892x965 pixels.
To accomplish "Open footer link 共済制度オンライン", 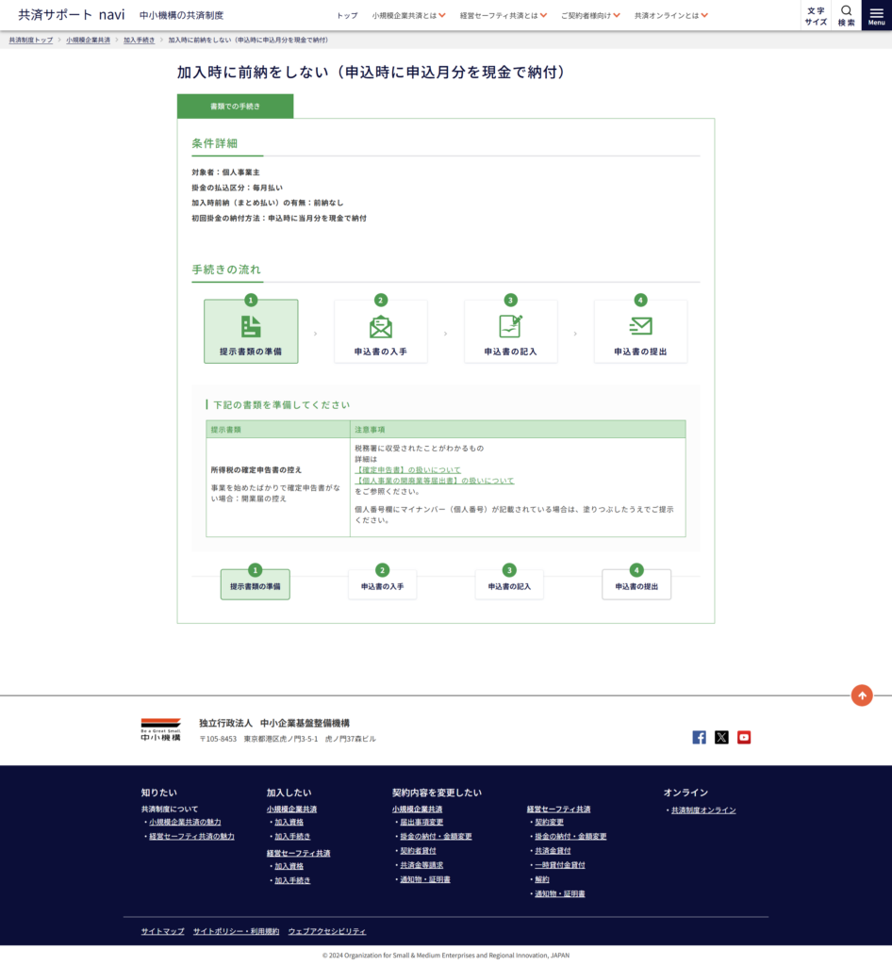I will point(703,810).
